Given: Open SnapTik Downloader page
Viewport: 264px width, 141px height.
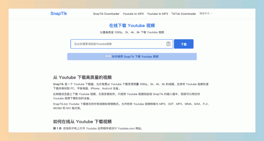Looking at the screenshot, I should point(106,14).
